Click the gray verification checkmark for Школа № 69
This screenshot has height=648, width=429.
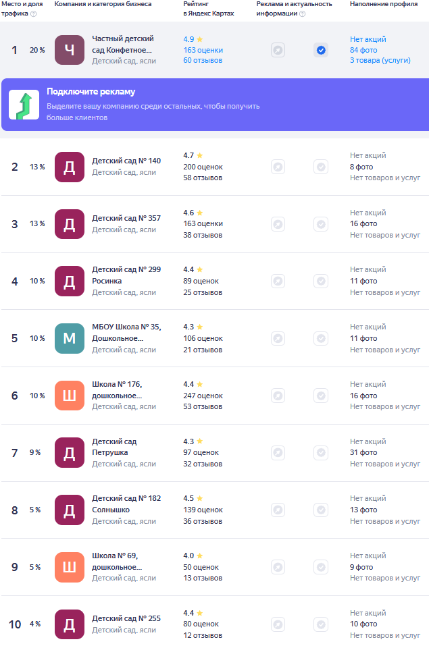point(321,567)
